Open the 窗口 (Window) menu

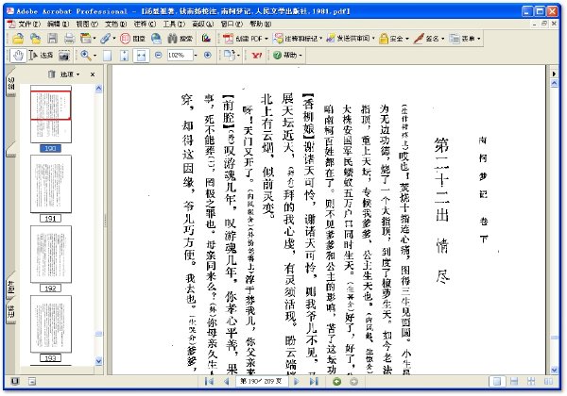click(232, 25)
